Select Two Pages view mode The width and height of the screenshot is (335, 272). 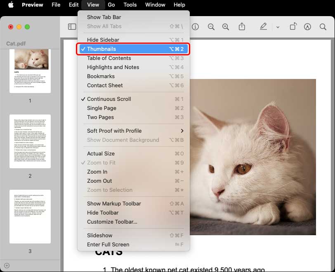pos(134,117)
